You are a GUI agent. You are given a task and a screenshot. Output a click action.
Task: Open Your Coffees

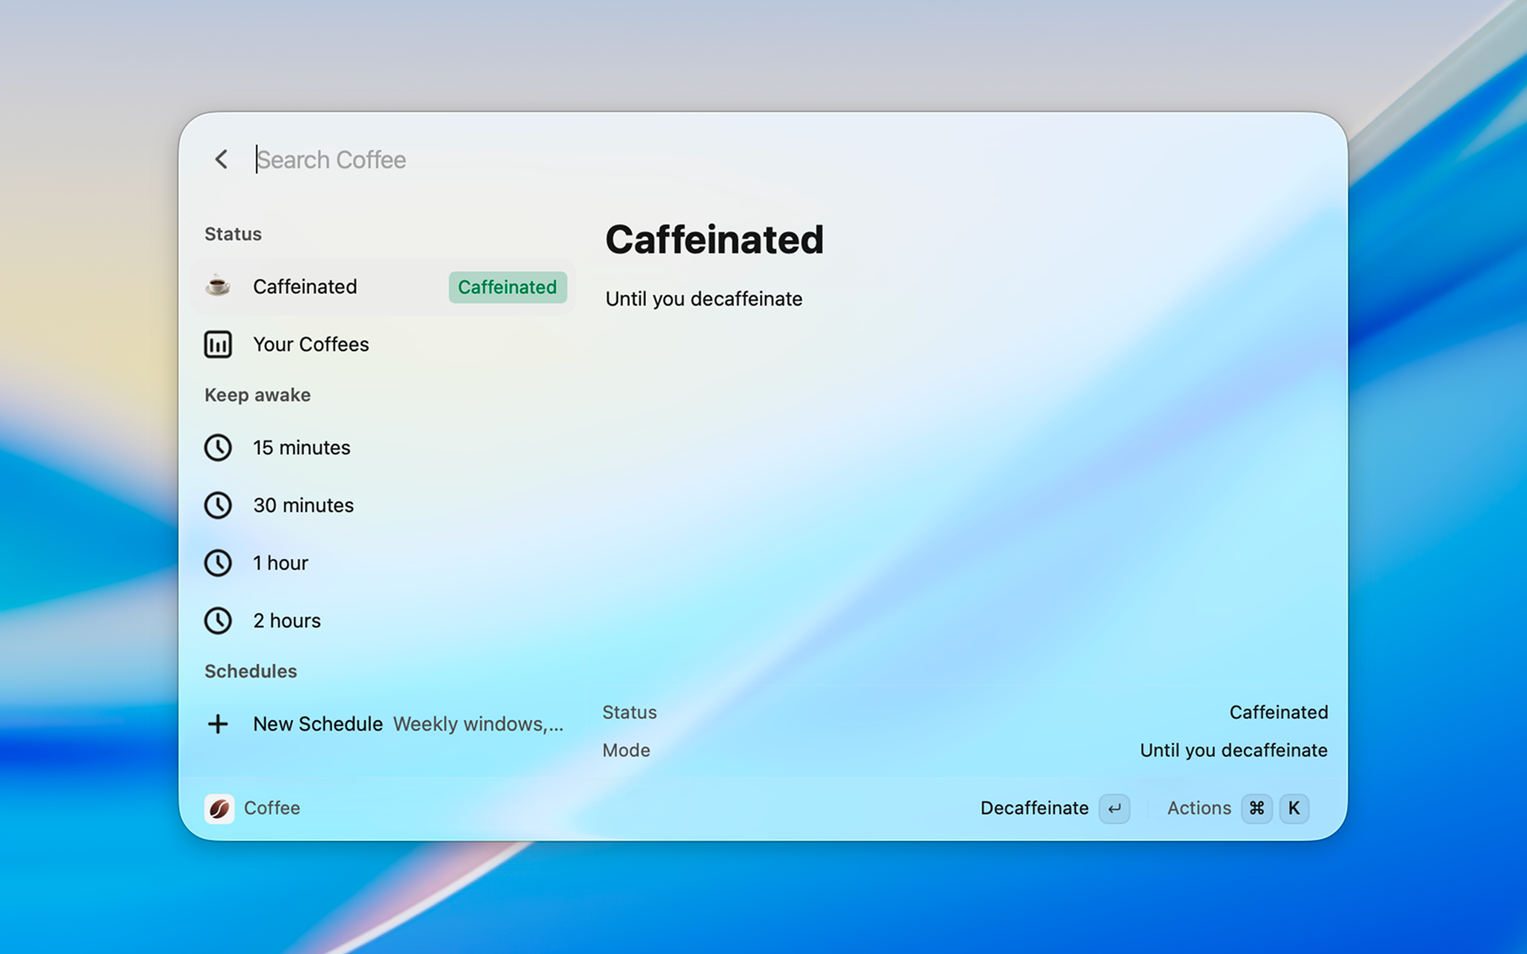click(382, 344)
